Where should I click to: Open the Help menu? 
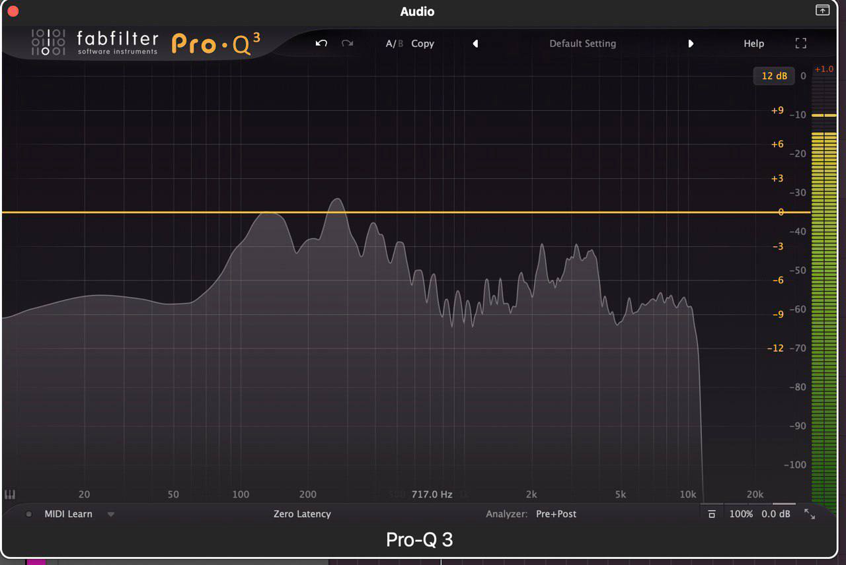coord(753,44)
